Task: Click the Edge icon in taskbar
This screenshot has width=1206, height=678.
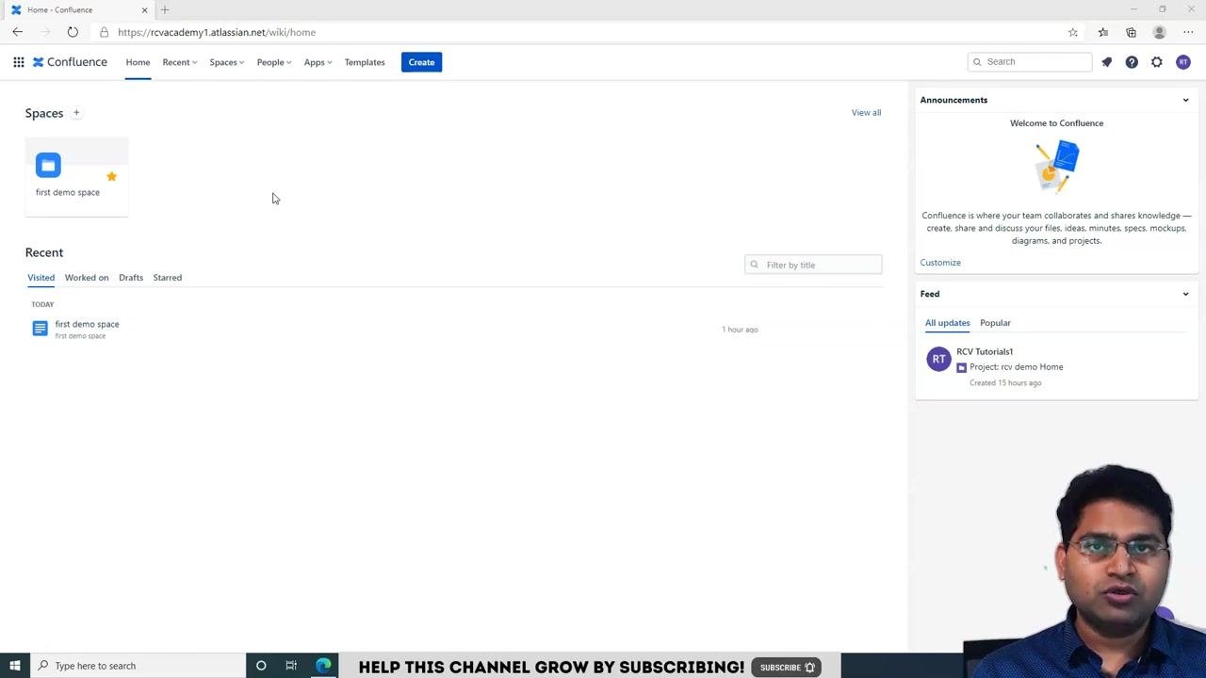Action: click(x=323, y=666)
